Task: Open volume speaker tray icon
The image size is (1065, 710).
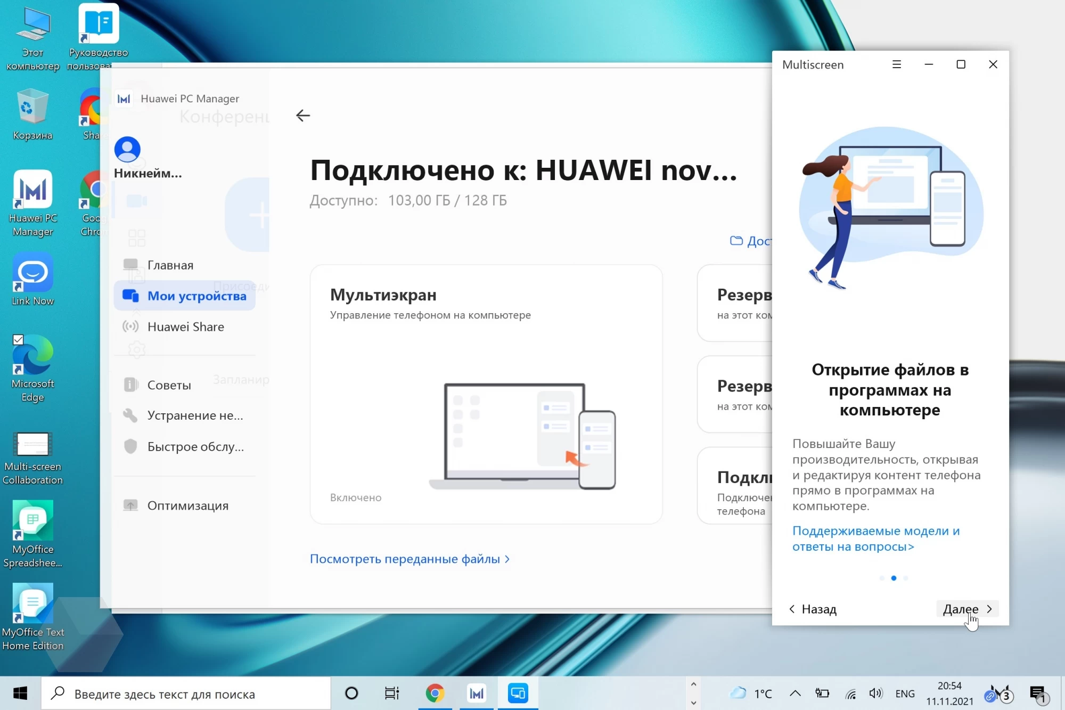Action: (x=876, y=693)
